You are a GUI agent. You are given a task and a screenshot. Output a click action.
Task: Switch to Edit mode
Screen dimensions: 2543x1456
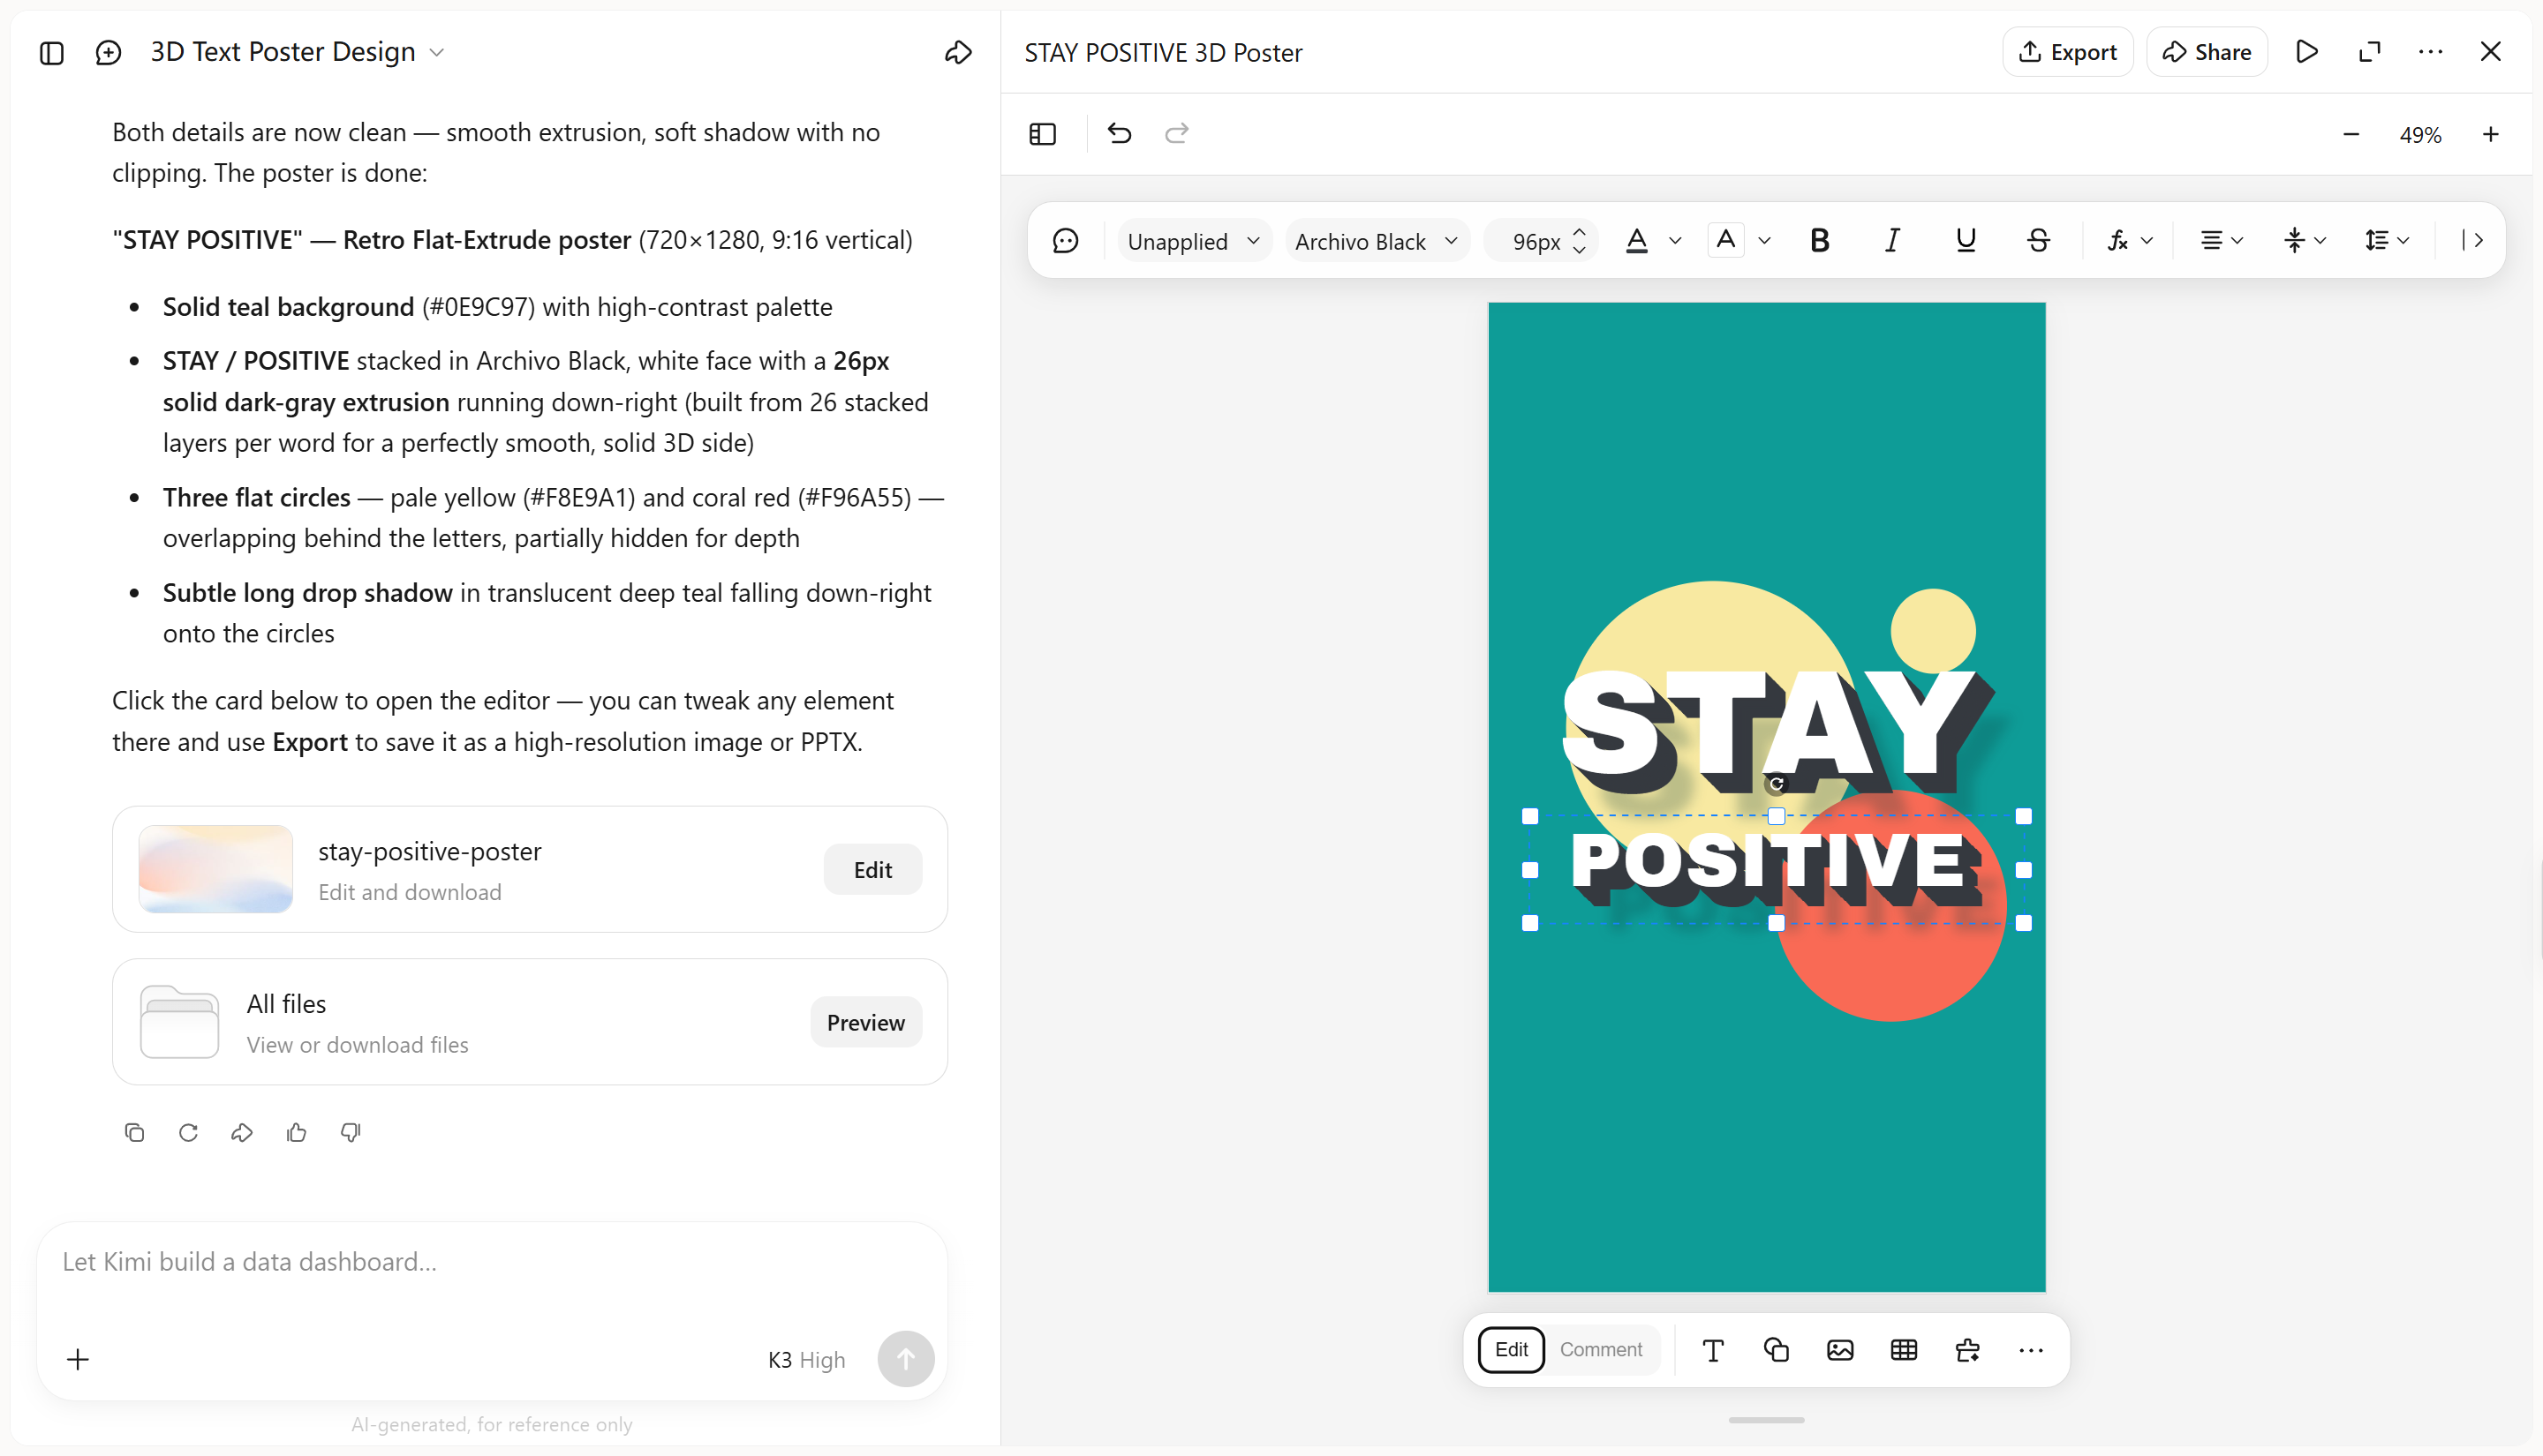1511,1350
